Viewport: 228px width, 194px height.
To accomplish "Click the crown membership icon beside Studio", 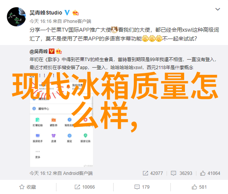I will [x=75, y=13].
